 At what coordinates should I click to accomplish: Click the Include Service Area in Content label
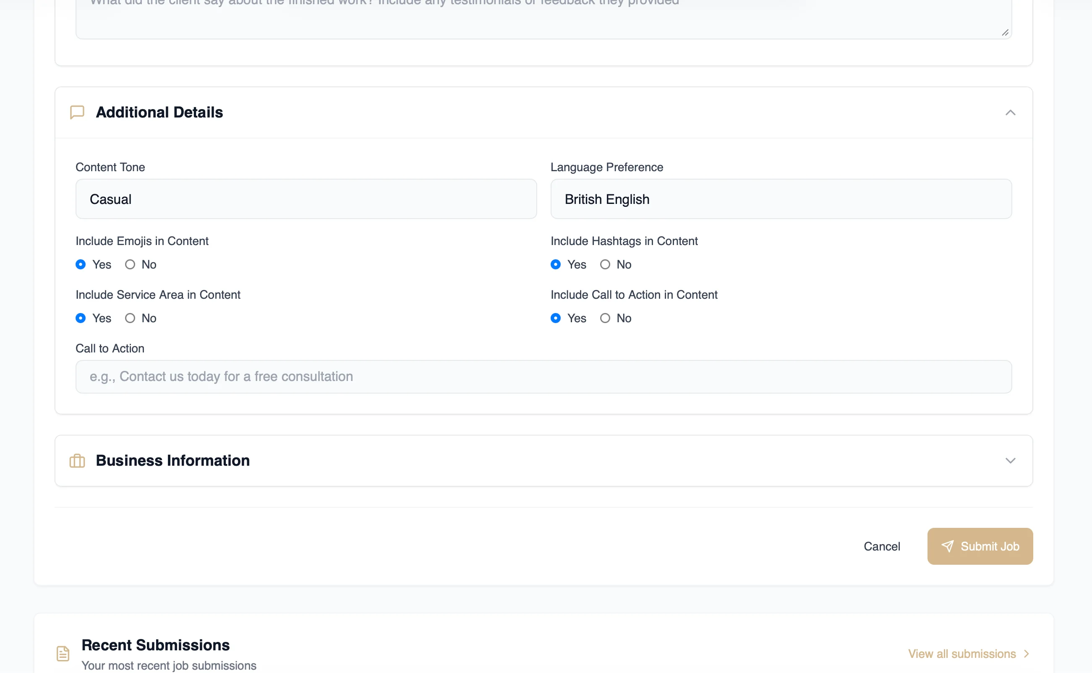click(158, 295)
